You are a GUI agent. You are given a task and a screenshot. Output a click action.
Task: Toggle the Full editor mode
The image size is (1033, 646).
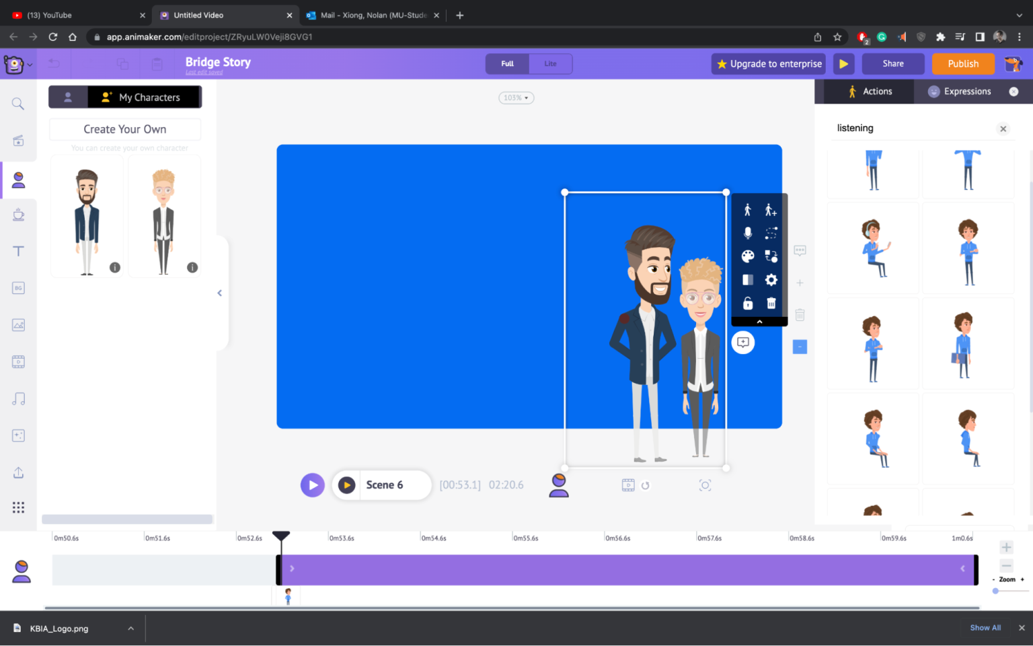click(x=506, y=64)
